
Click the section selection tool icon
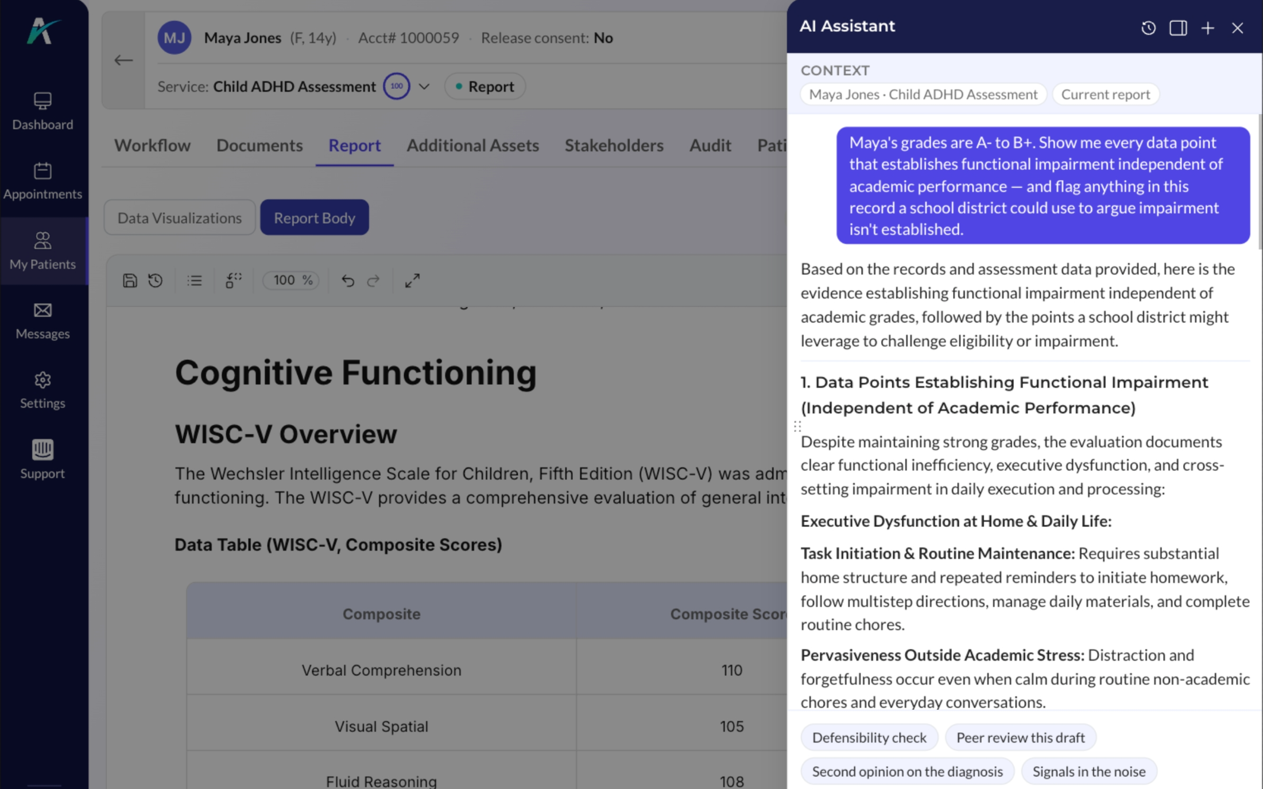tap(234, 281)
